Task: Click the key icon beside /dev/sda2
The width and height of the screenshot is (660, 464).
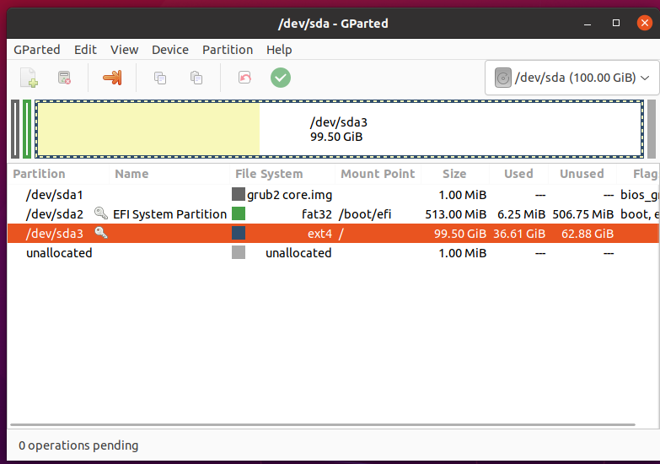Action: [100, 213]
